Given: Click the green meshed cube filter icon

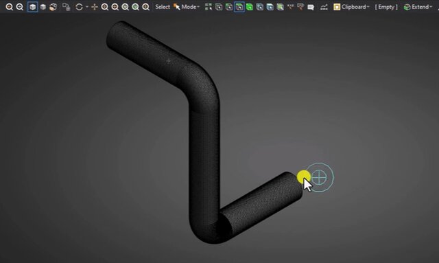Looking at the screenshot, I should (280, 7).
